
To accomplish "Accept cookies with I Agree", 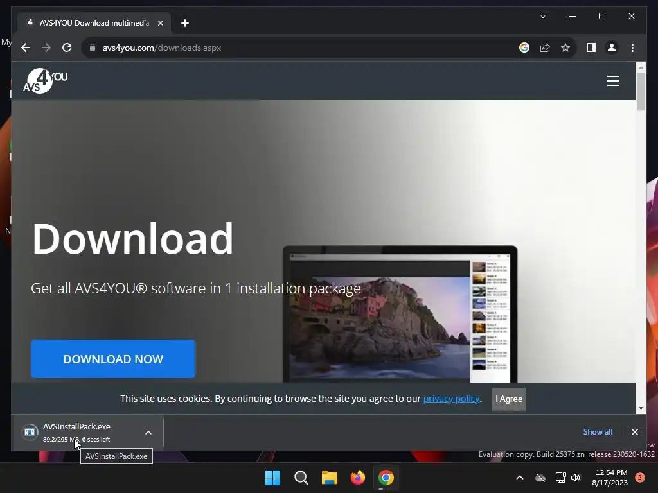I will tap(509, 399).
